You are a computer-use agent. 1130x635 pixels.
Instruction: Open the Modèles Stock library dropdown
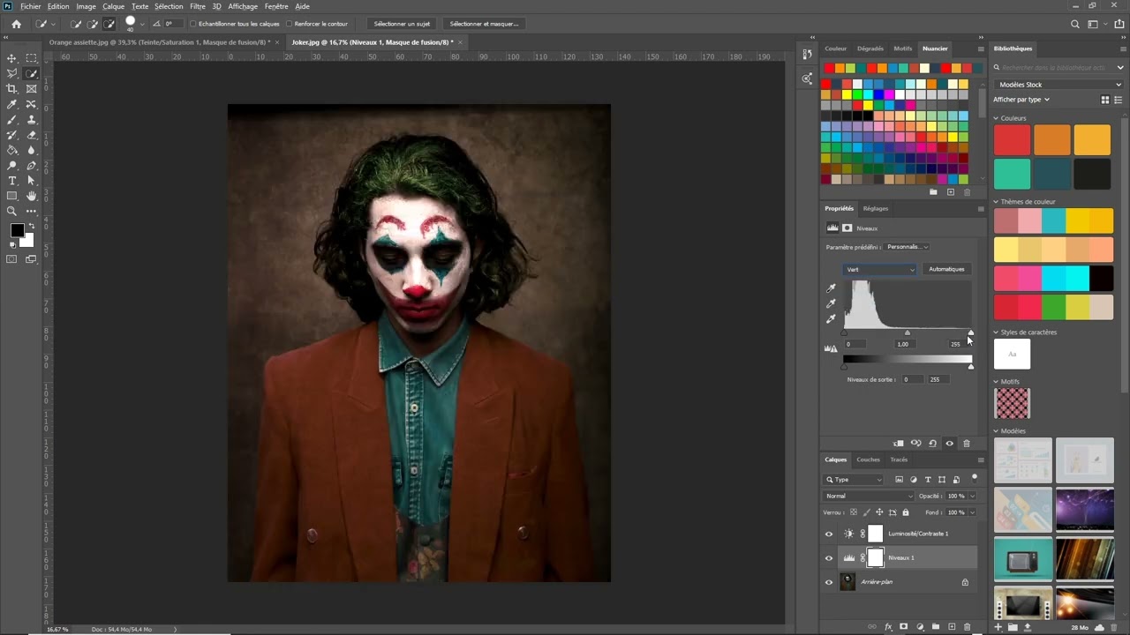(1058, 85)
